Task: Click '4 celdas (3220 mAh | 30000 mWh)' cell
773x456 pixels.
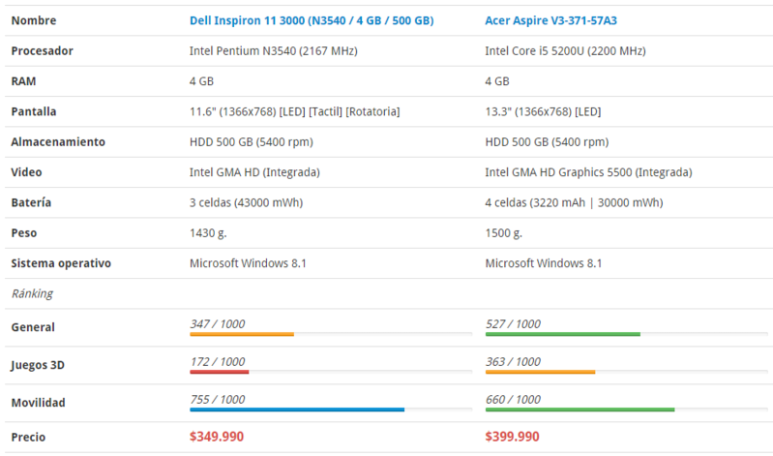Action: coord(574,203)
